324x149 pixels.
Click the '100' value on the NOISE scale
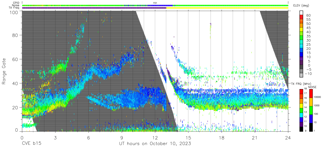(316, 114)
